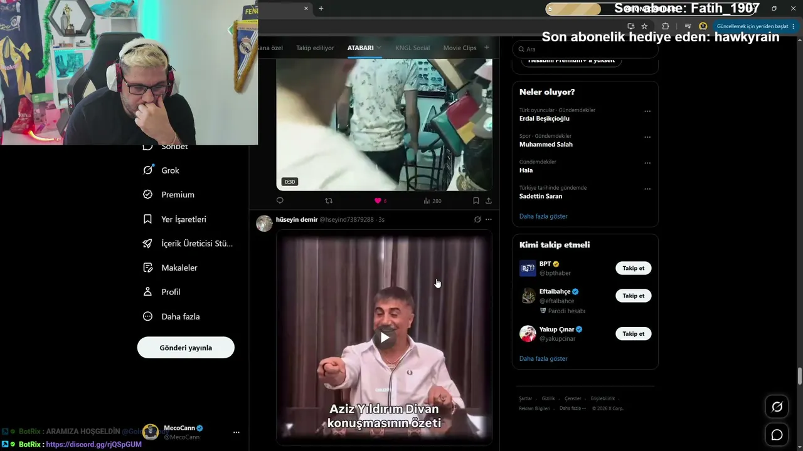This screenshot has width=803, height=451.
Task: Open options for Hala trend
Action: click(x=647, y=163)
